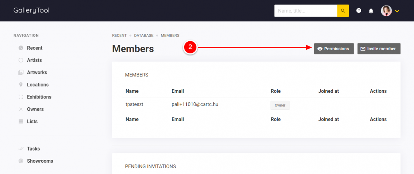The width and height of the screenshot is (414, 174).
Task: Click the NAVIGATION sidebar label
Action: [x=26, y=35]
